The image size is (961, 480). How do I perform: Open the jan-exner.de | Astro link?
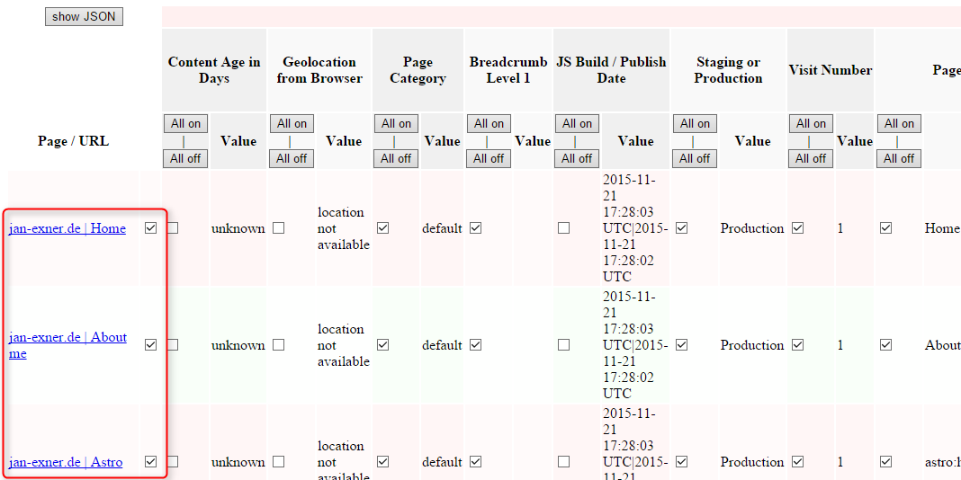tap(66, 462)
